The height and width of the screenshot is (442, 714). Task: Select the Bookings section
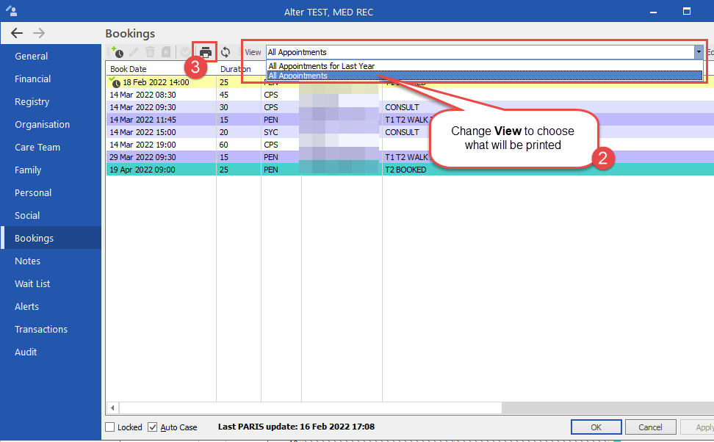(x=51, y=238)
